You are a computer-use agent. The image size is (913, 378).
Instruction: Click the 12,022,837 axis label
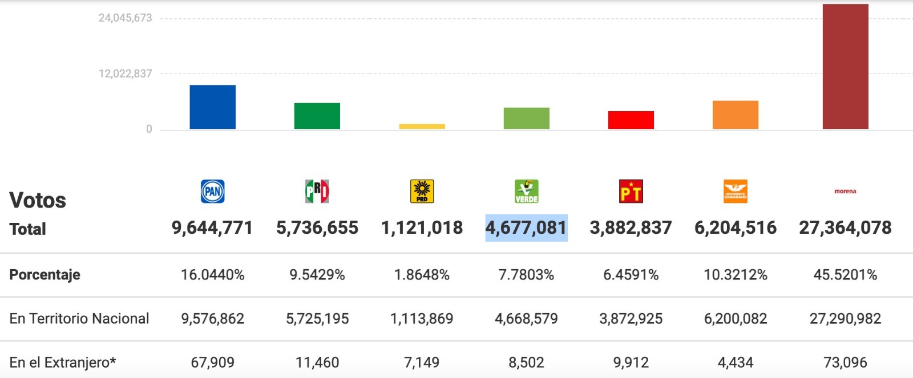[126, 74]
